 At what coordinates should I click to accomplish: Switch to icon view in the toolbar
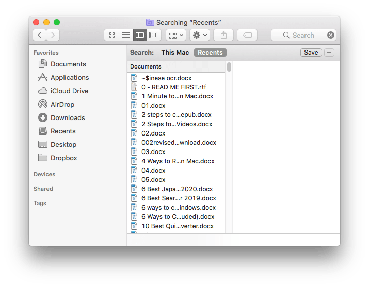(112, 35)
